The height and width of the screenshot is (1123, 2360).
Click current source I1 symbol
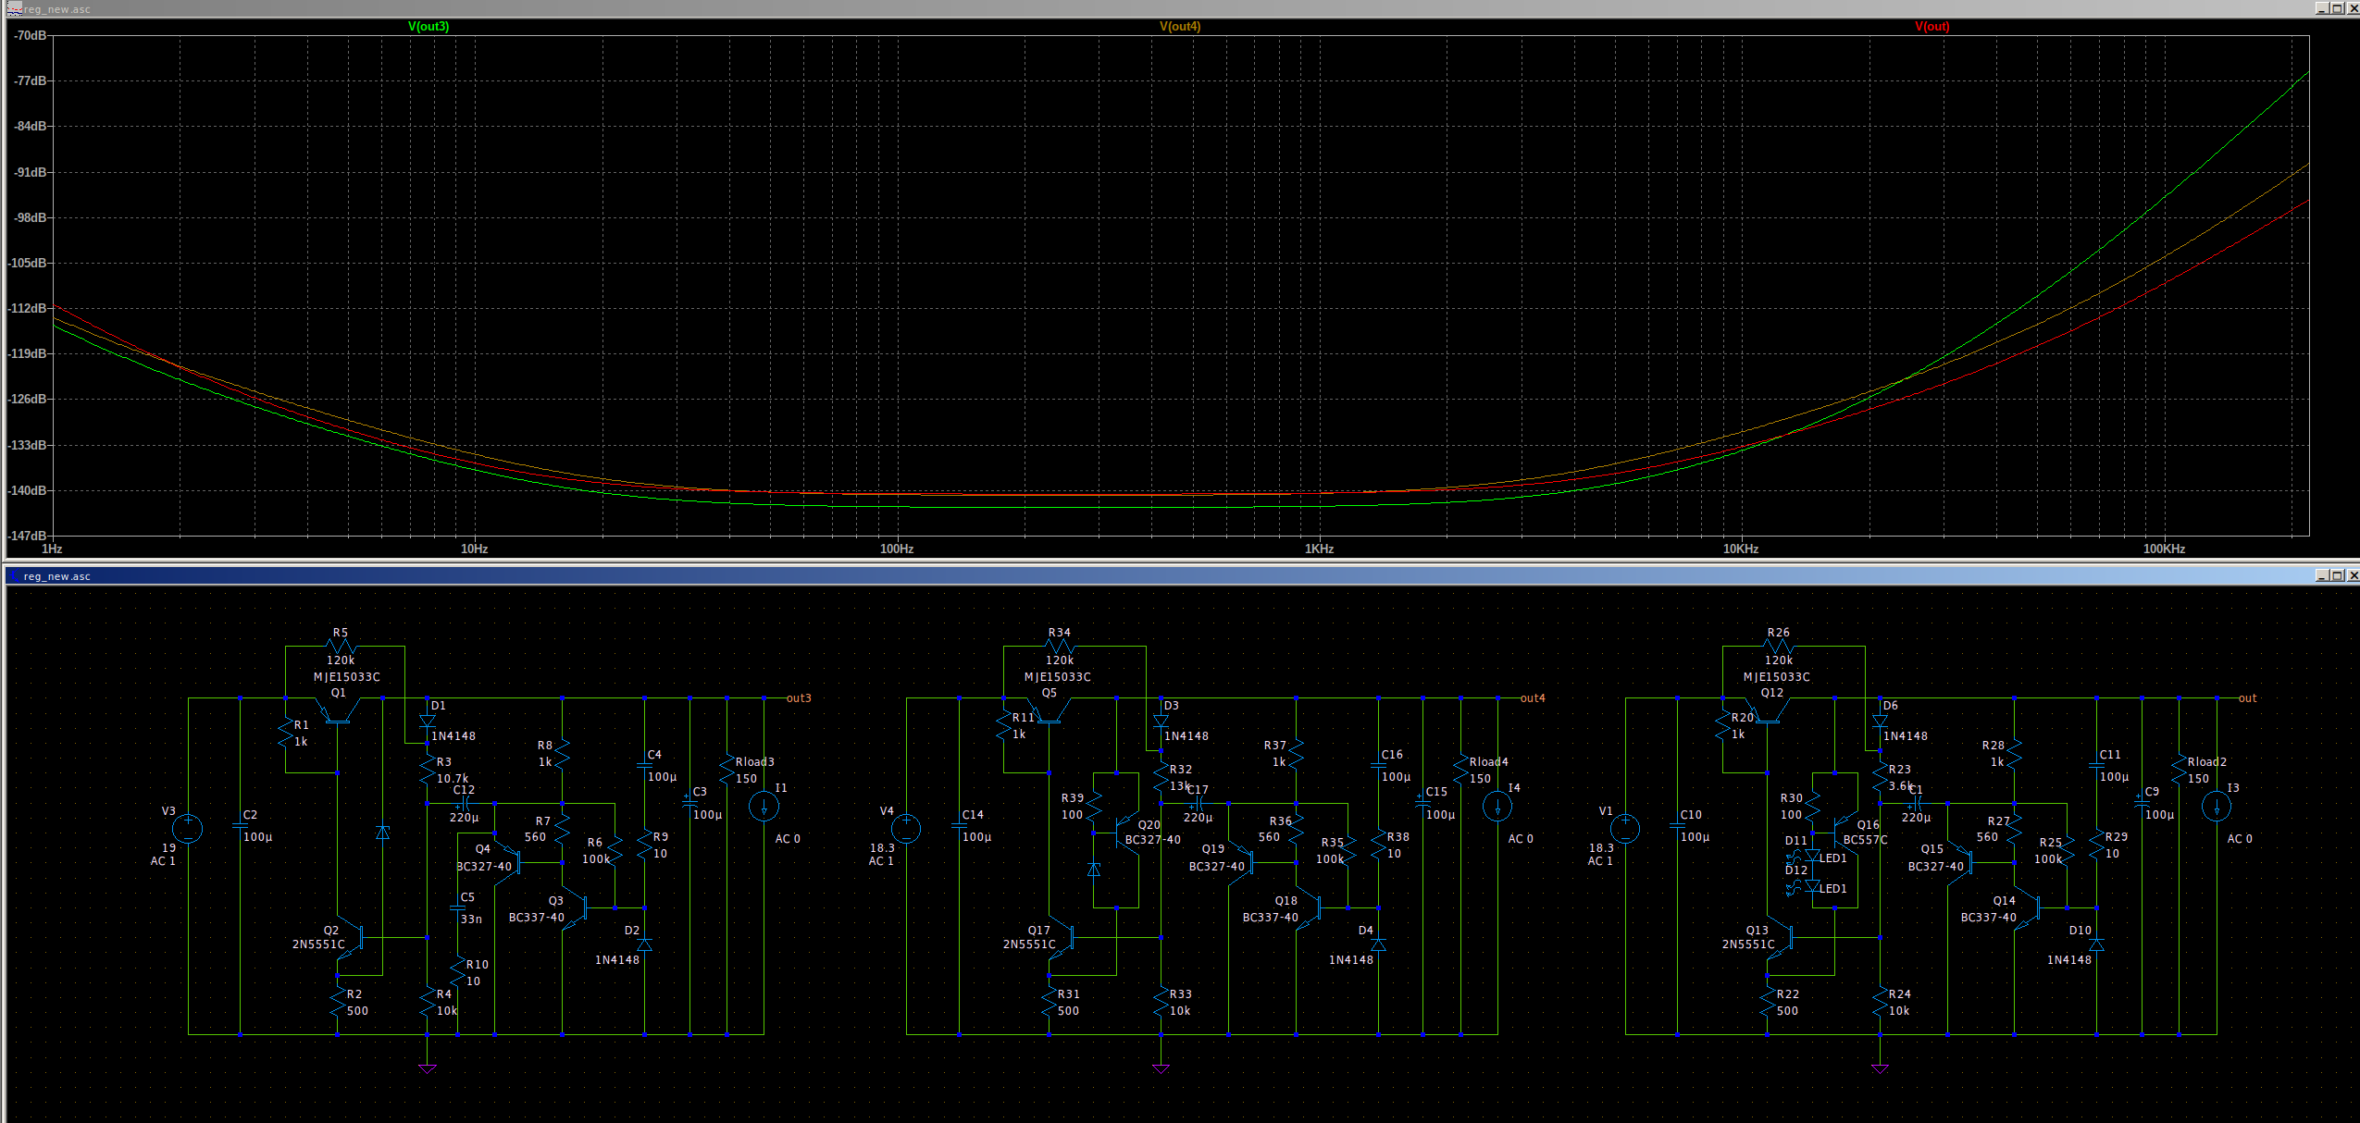764,807
